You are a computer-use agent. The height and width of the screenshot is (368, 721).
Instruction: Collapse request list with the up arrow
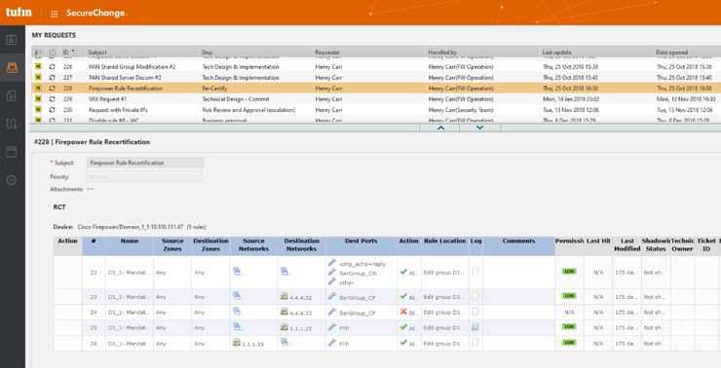coord(440,128)
